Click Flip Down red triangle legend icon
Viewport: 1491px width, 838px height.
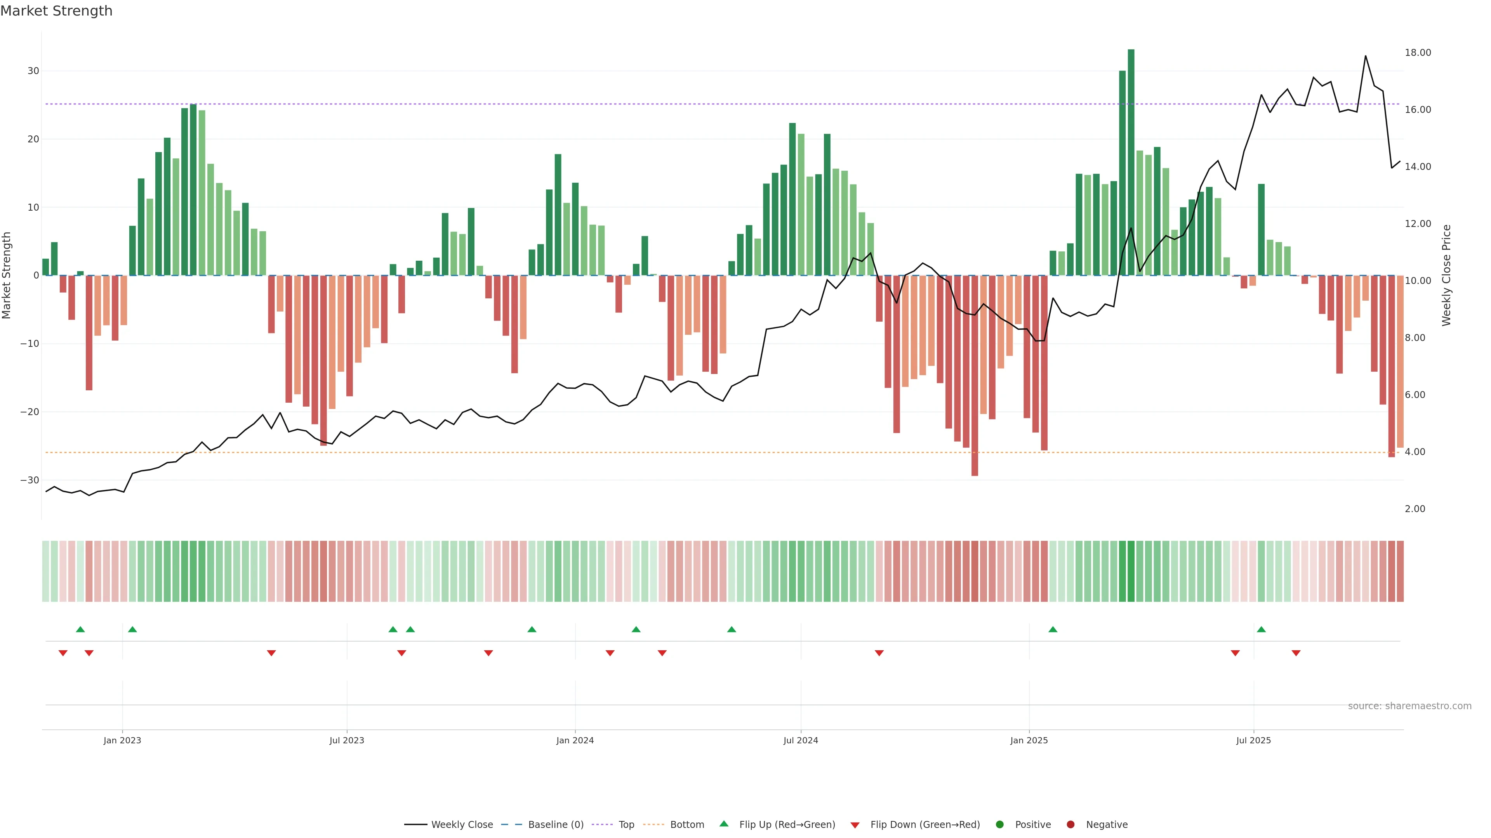tap(855, 825)
